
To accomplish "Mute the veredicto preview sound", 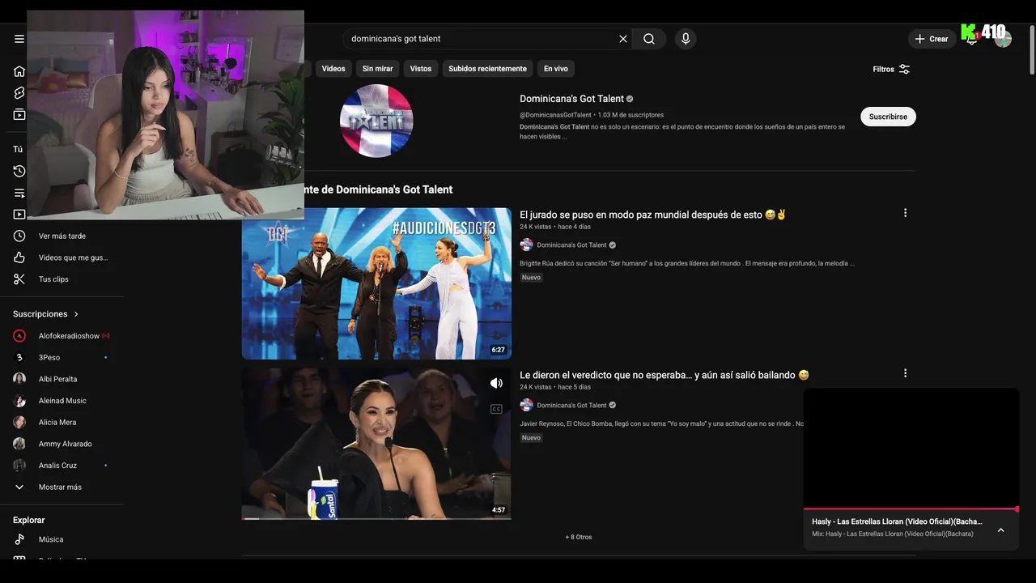I will point(496,383).
